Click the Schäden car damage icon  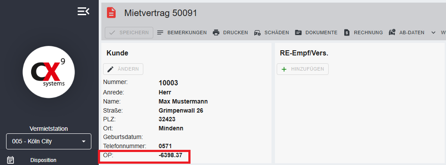[x=257, y=33]
